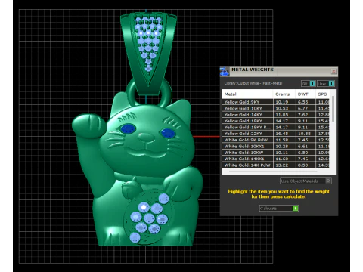Enable Use Object Materials option
This screenshot has height=272, width=363.
click(306, 181)
